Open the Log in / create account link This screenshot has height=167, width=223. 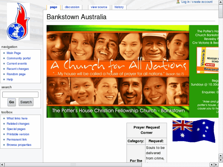point(197,2)
